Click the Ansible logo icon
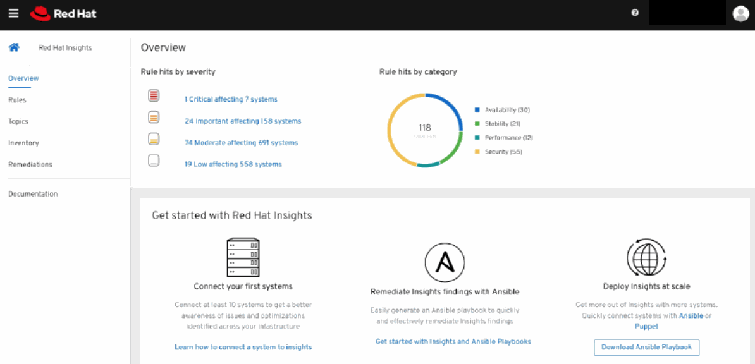The height and width of the screenshot is (364, 755). (445, 262)
